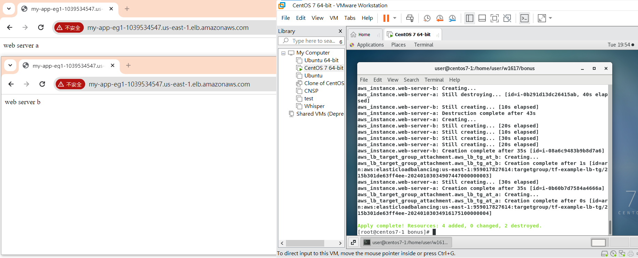The image size is (638, 258).
Task: Toggle the thumbnail bar view
Action: tap(482, 18)
